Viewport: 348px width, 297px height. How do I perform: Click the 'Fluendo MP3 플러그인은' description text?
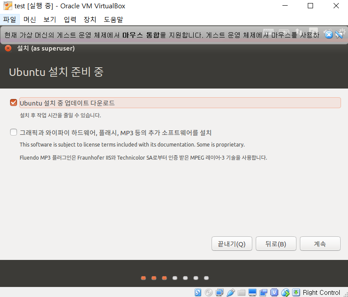143,158
